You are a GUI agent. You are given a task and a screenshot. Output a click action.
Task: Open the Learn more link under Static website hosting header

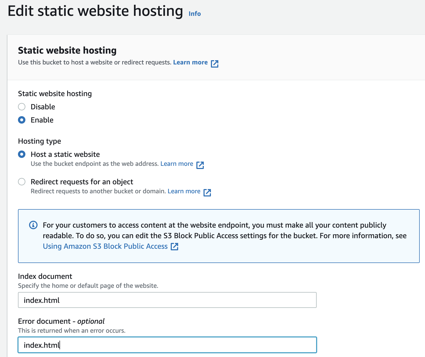click(190, 62)
